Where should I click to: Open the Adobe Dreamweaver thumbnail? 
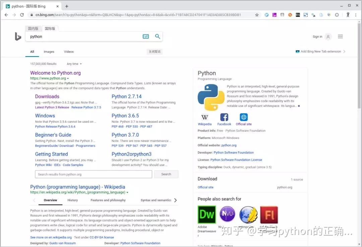[x=207, y=215]
